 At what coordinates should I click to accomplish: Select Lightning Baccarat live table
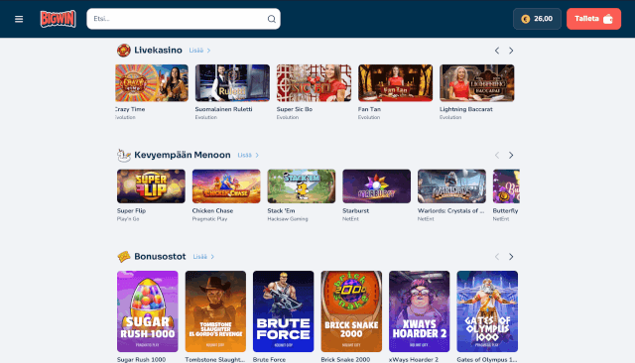[x=477, y=83]
